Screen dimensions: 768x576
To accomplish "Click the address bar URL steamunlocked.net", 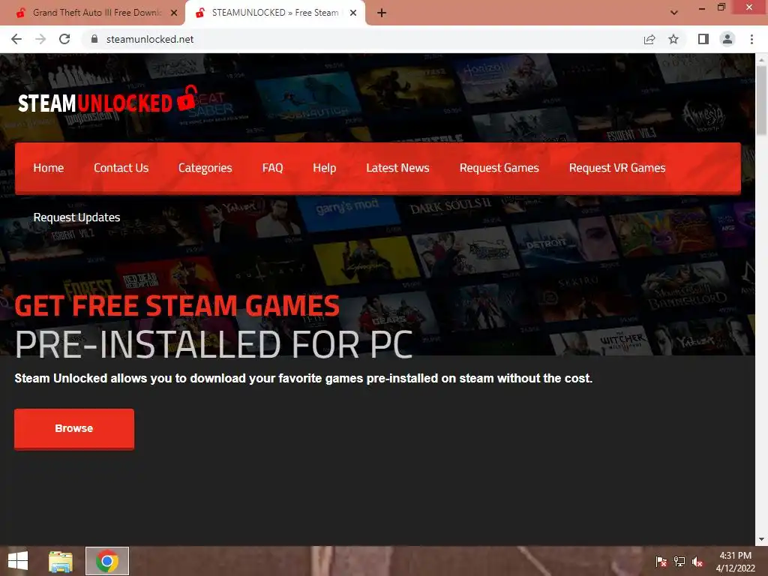I will coord(150,39).
